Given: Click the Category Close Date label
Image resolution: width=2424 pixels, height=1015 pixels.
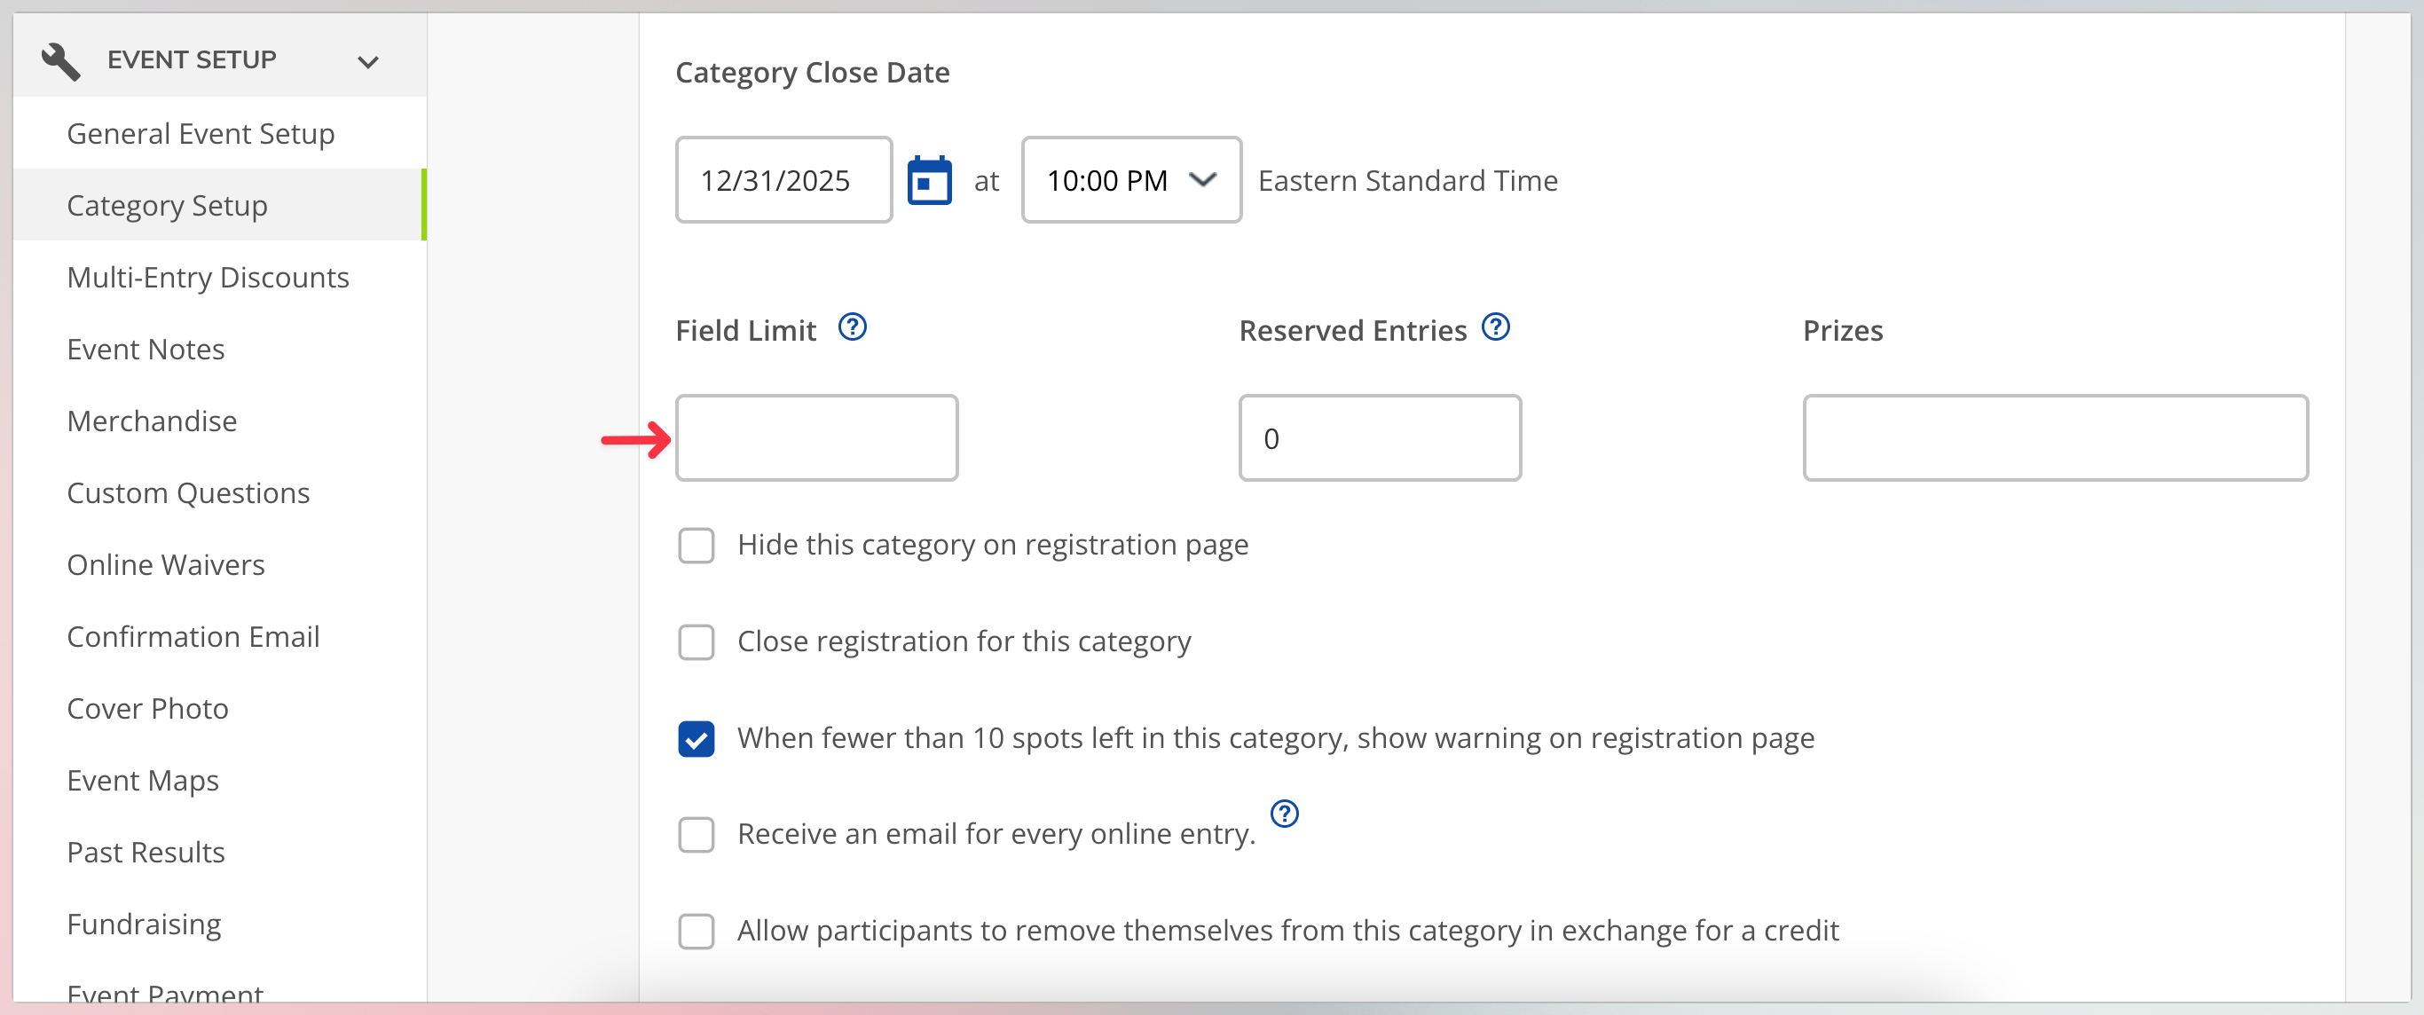Looking at the screenshot, I should [x=812, y=73].
